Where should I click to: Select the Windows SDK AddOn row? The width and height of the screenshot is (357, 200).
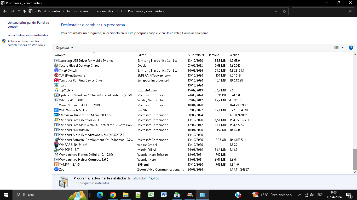(x=157, y=130)
